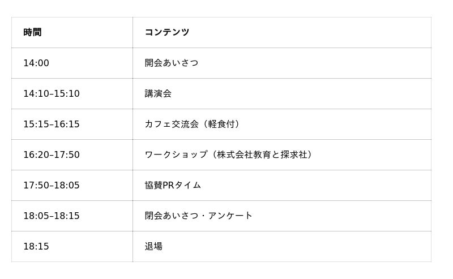Image resolution: width=453 pixels, height=279 pixels.
Task: Click the 15:10 end time in lecture row
Action: (x=67, y=93)
